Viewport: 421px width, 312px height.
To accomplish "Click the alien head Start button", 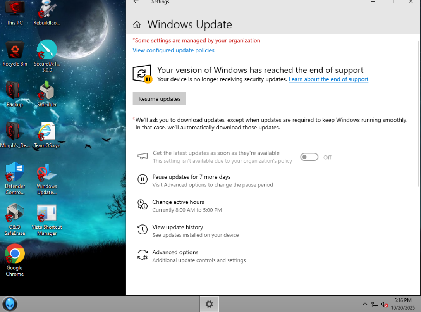I will 10,304.
